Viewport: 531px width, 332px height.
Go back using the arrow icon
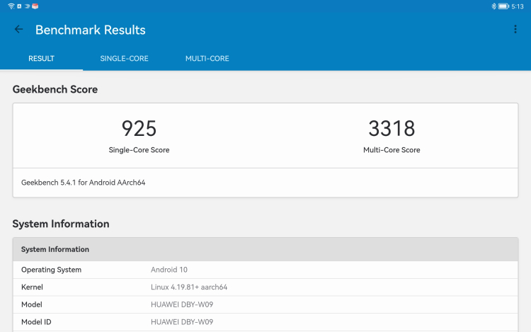point(18,30)
